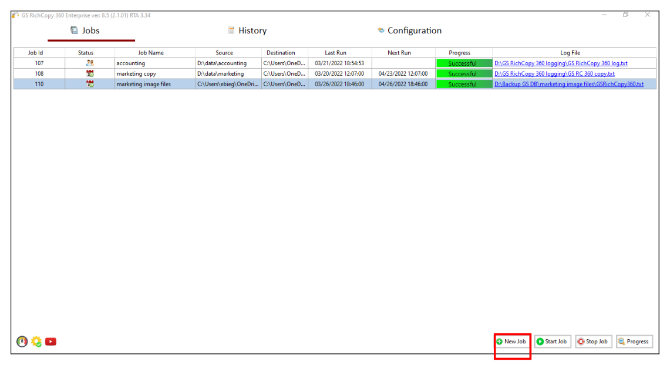Open the GS RichCopy 360 log.txt link
Screen dimensions: 670x365
click(x=561, y=63)
